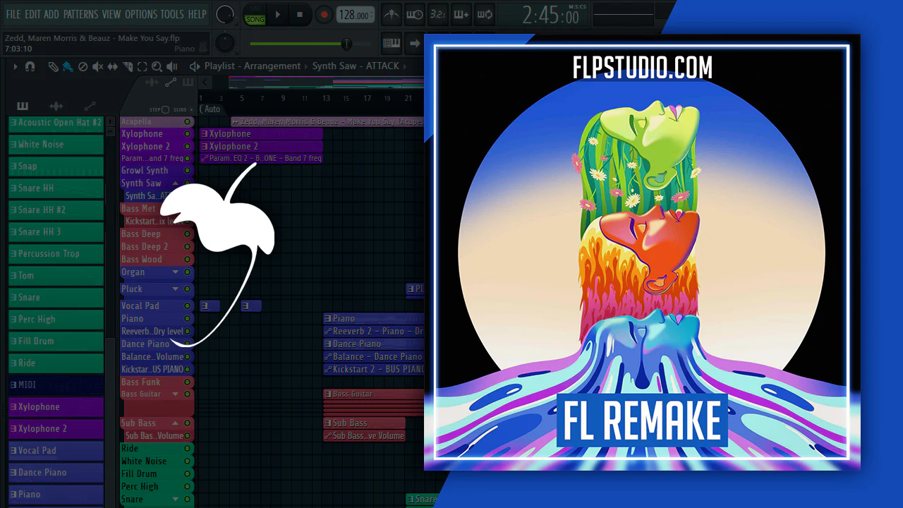Screen dimensions: 903x508
Task: Open the metronome icon in top toolbar
Action: point(390,14)
